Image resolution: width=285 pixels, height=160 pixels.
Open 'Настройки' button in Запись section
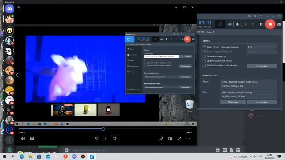(x=262, y=66)
